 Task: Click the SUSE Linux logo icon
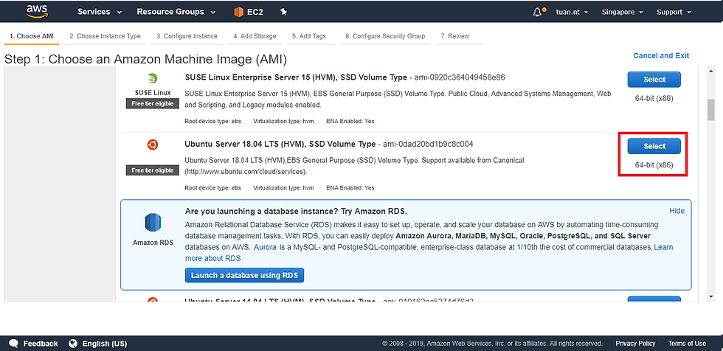(153, 78)
